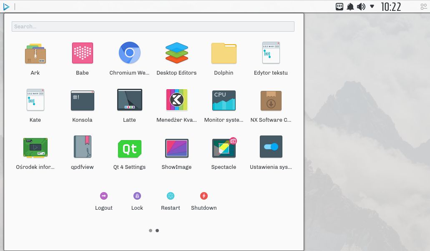The image size is (430, 251).
Task: Click the volume speaker icon
Action: [361, 7]
